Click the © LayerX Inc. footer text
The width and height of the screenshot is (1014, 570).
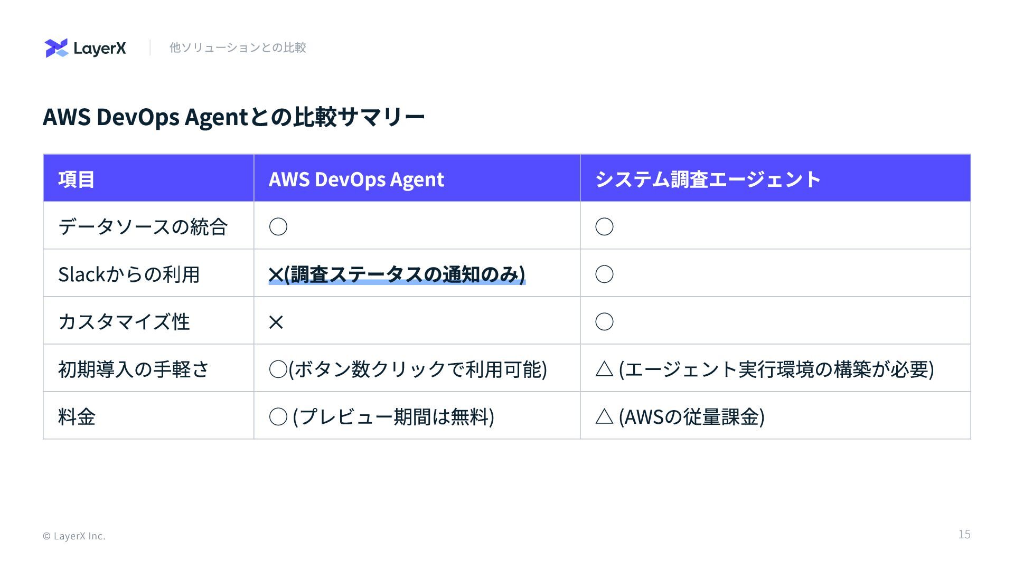74,536
